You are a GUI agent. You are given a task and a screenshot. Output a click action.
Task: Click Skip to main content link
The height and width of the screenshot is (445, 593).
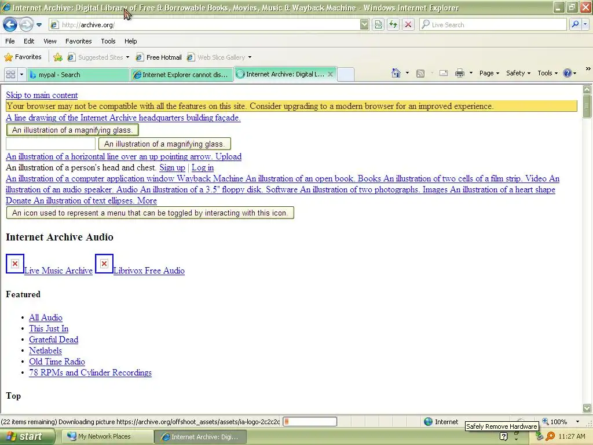click(42, 96)
